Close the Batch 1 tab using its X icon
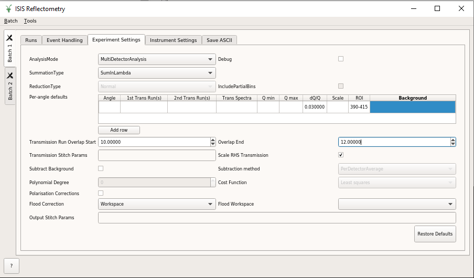This screenshot has width=474, height=278. click(x=9, y=38)
